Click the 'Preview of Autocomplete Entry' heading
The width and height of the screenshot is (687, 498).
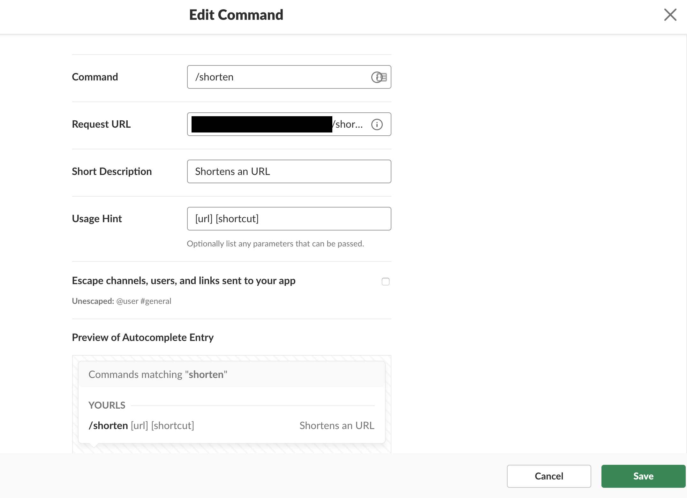[x=143, y=337]
